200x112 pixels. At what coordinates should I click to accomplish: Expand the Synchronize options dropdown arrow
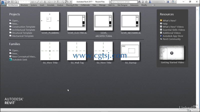pos(18,2)
